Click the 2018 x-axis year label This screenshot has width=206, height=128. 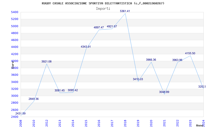[125, 123]
